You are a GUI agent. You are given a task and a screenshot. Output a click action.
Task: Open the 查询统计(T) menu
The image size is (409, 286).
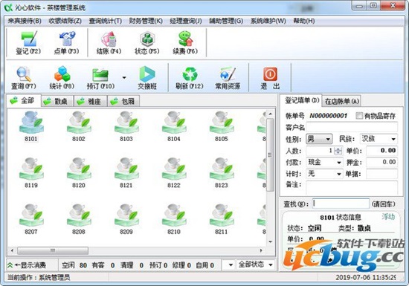(x=106, y=21)
